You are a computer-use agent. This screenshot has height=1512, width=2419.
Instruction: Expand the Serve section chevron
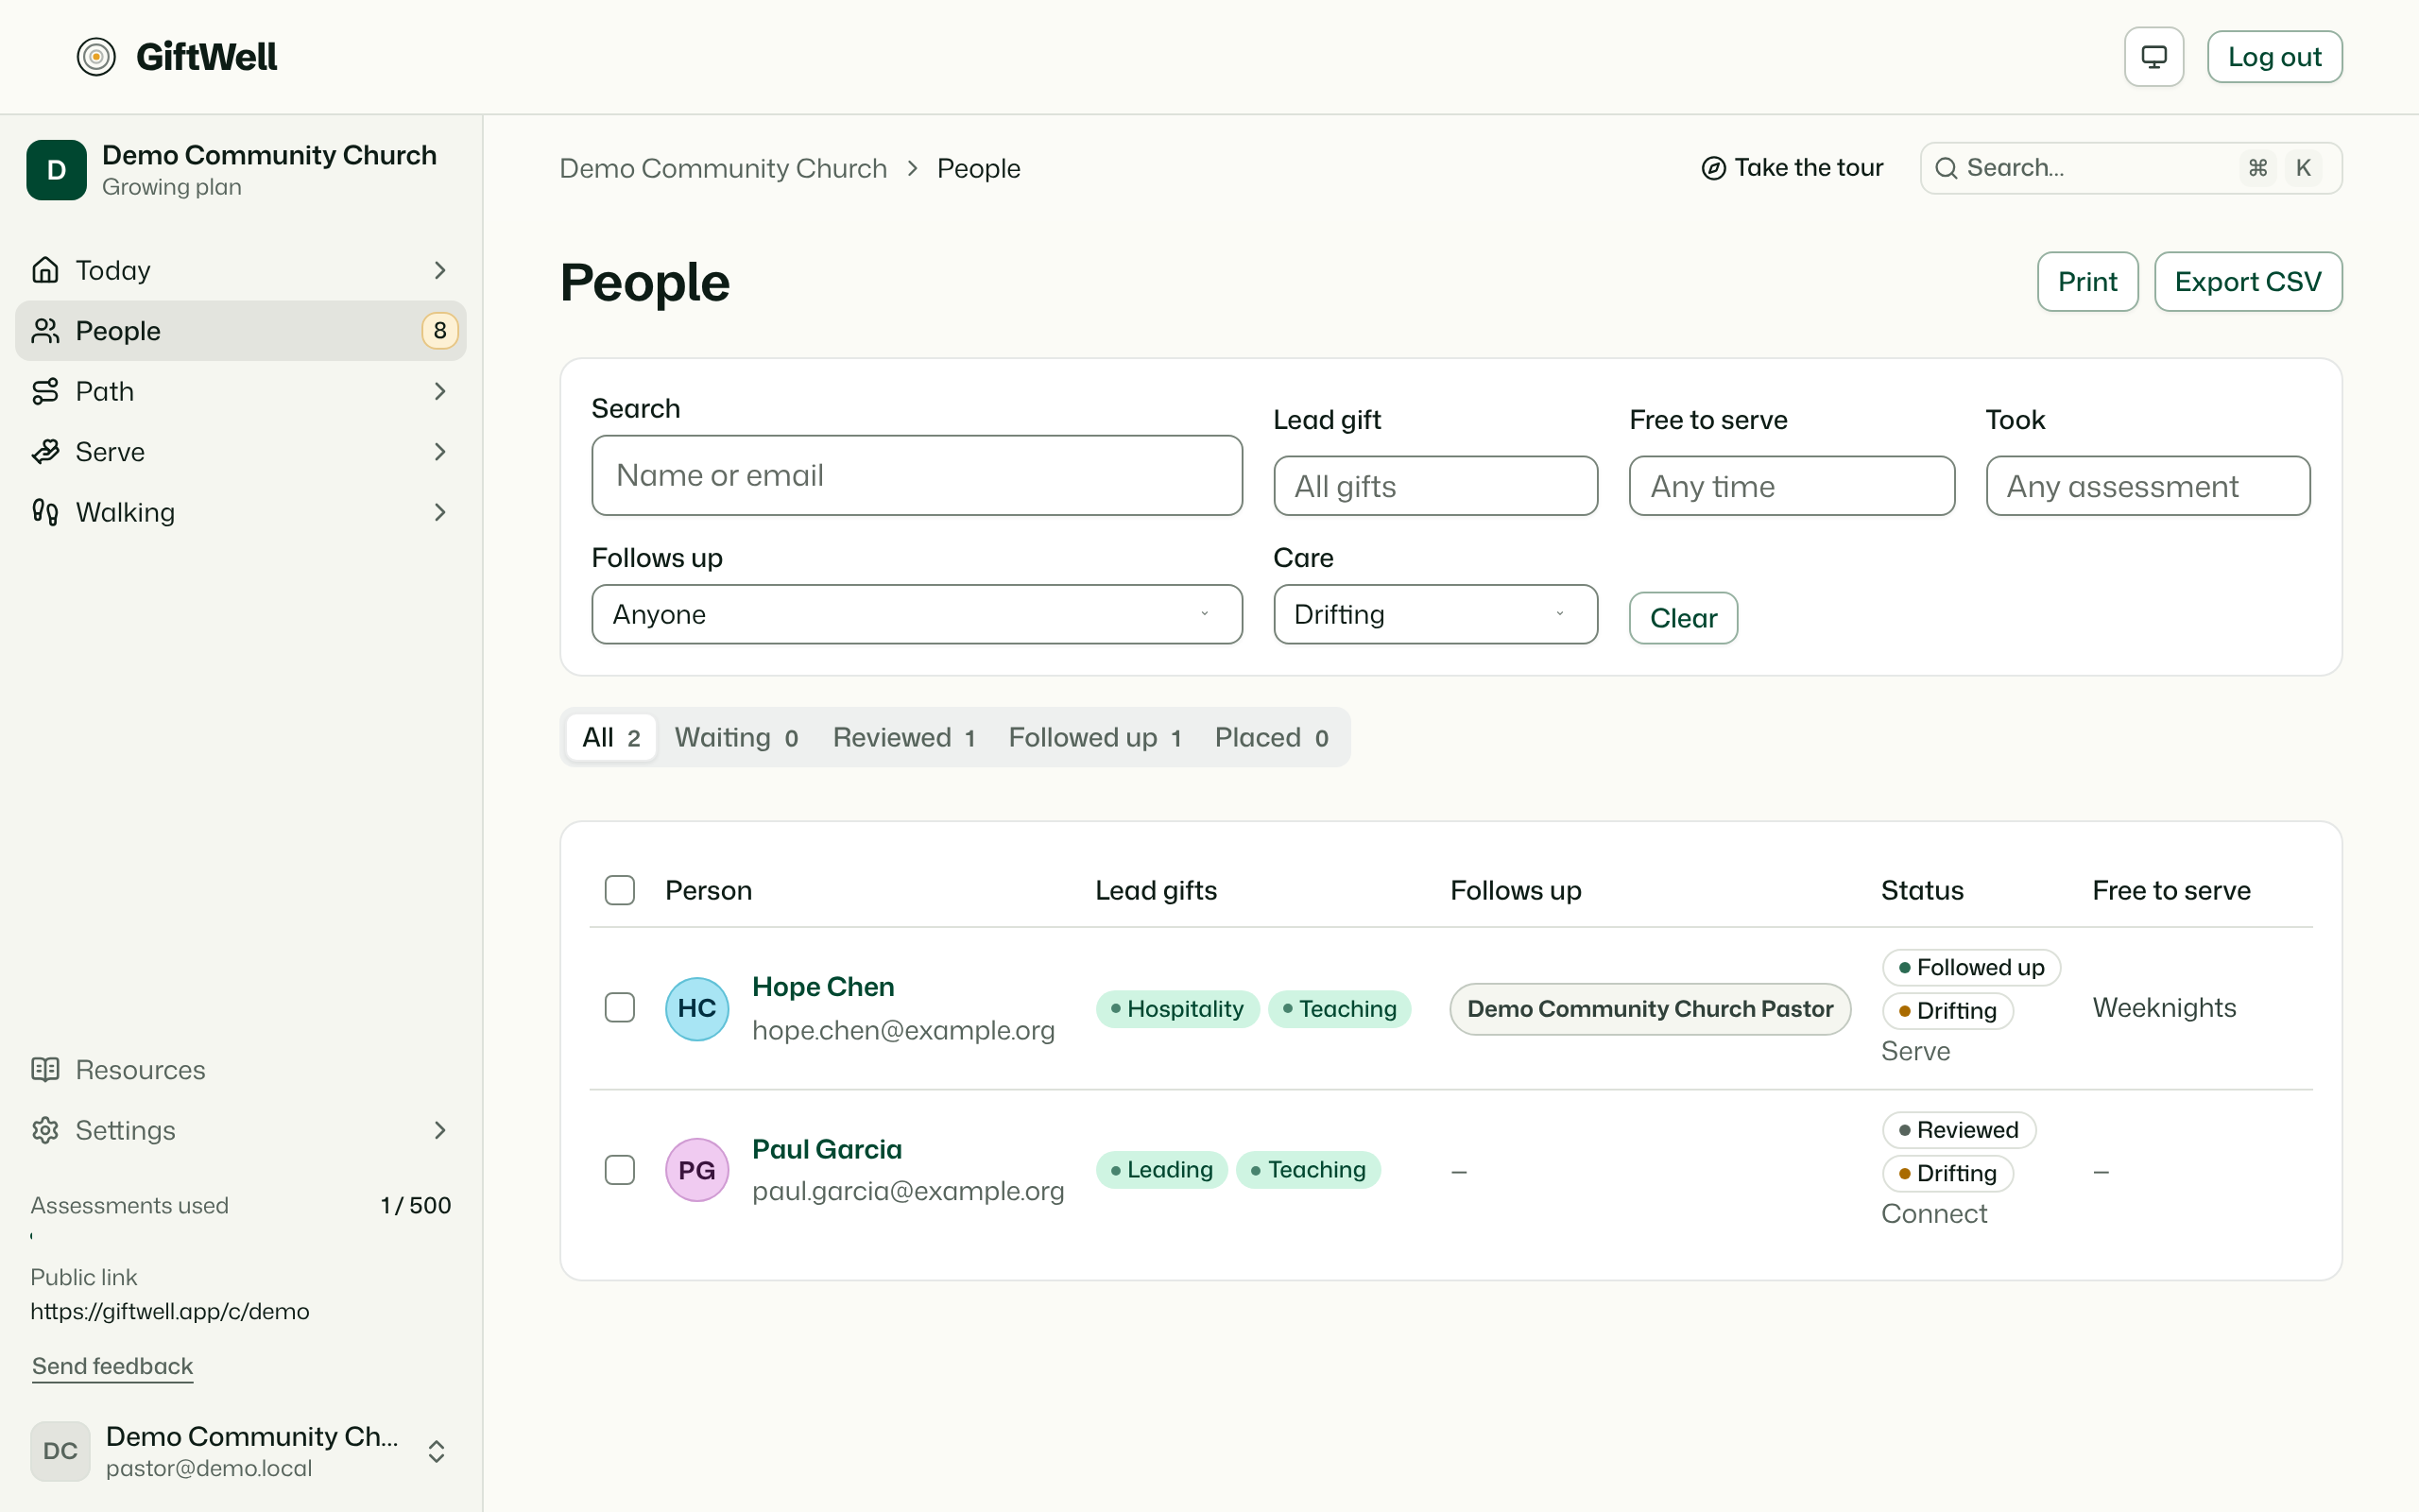point(439,452)
